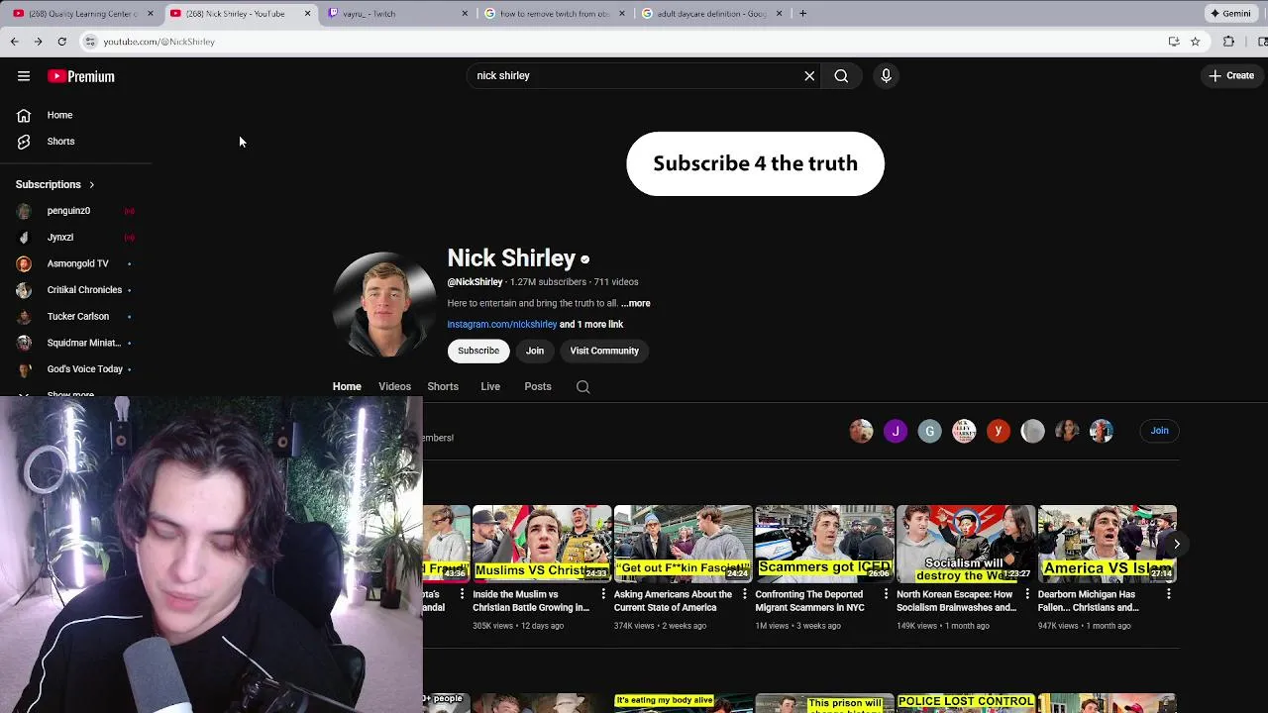
Task: Open 'Scammers got ICED' video thumbnail
Action: (824, 543)
